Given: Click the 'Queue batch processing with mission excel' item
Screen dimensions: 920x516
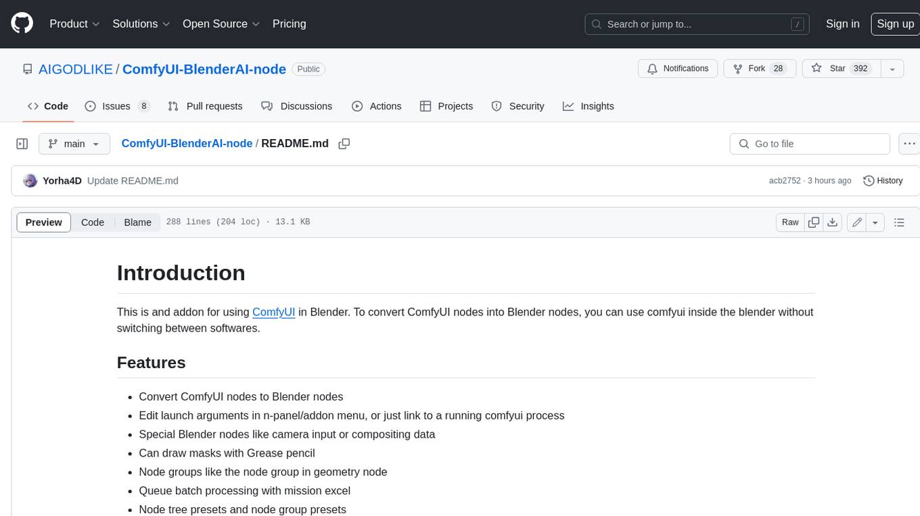Looking at the screenshot, I should pyautogui.click(x=244, y=491).
